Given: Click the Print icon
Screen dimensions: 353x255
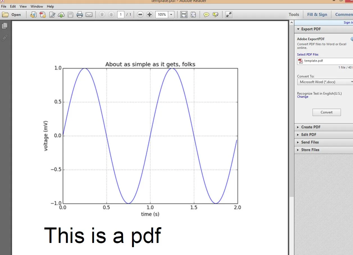Looking at the screenshot, I should click(x=80, y=15).
